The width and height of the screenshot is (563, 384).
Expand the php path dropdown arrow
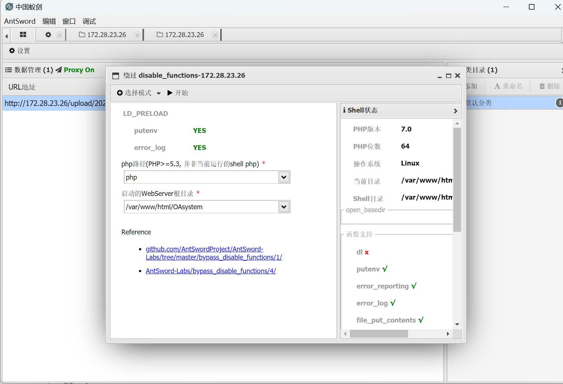click(x=284, y=177)
